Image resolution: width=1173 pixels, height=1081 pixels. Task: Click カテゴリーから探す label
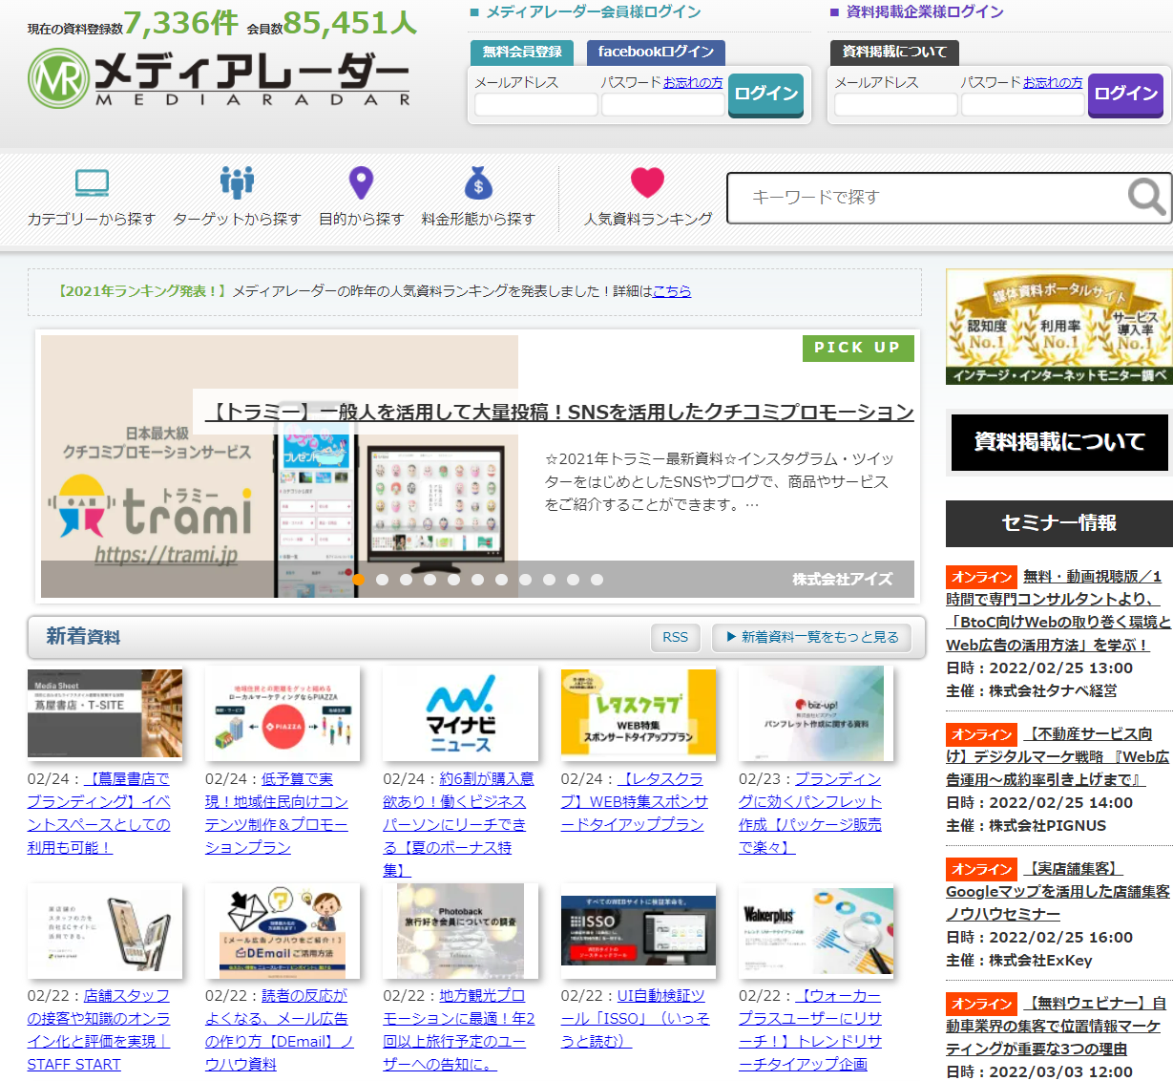click(92, 219)
